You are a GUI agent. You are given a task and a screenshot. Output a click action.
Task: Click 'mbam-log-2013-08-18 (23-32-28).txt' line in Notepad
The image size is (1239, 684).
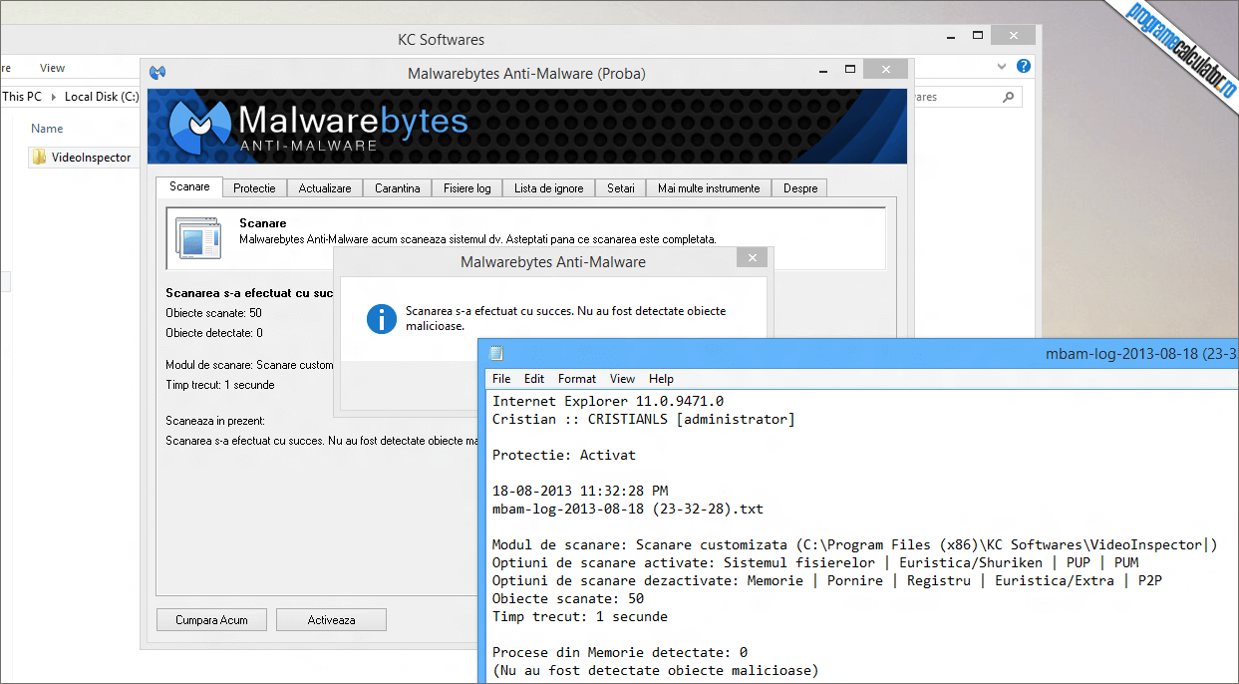628,509
